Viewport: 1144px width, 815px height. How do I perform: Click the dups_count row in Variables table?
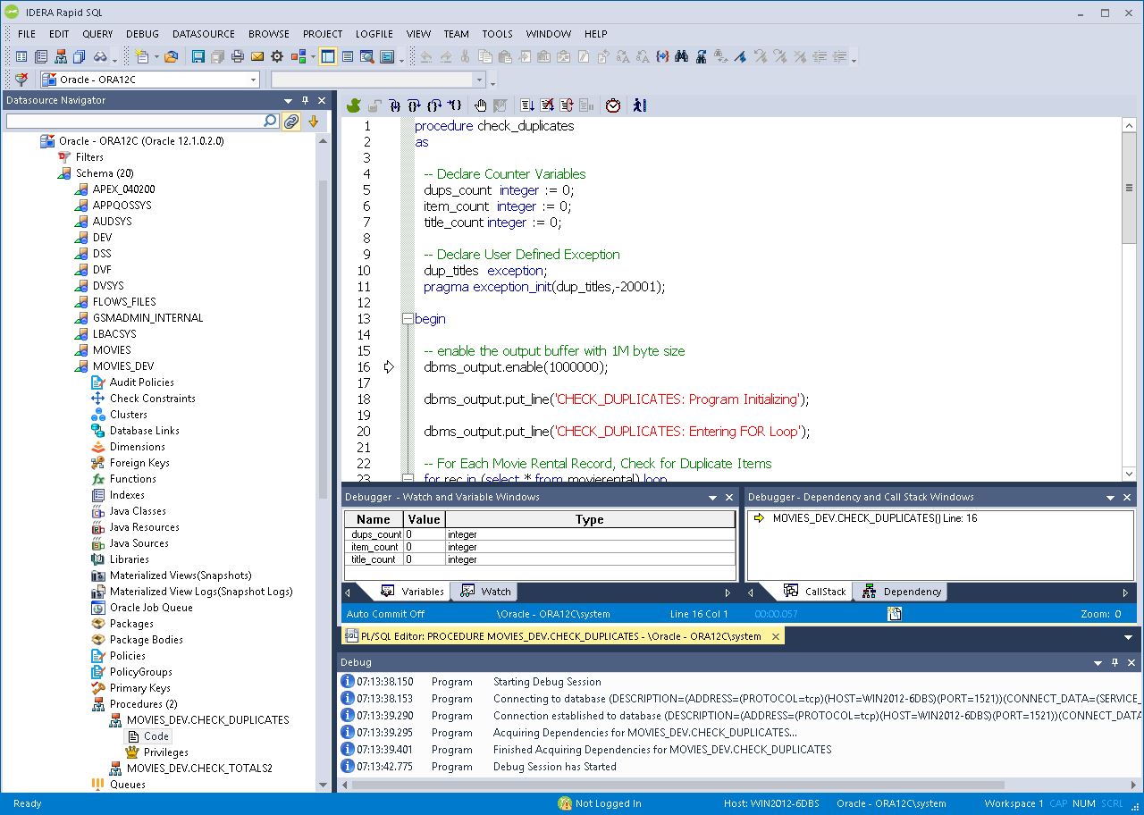[x=540, y=534]
